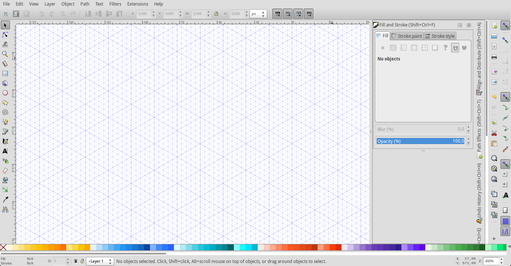Select the Selector arrow tool
Image resolution: width=511 pixels, height=266 pixels.
[x=5, y=25]
